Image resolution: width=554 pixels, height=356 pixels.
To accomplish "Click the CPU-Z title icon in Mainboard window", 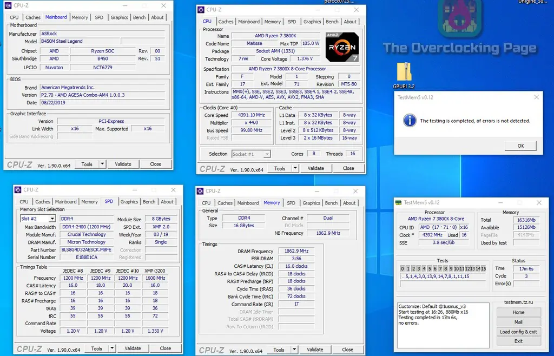I will (x=9, y=5).
